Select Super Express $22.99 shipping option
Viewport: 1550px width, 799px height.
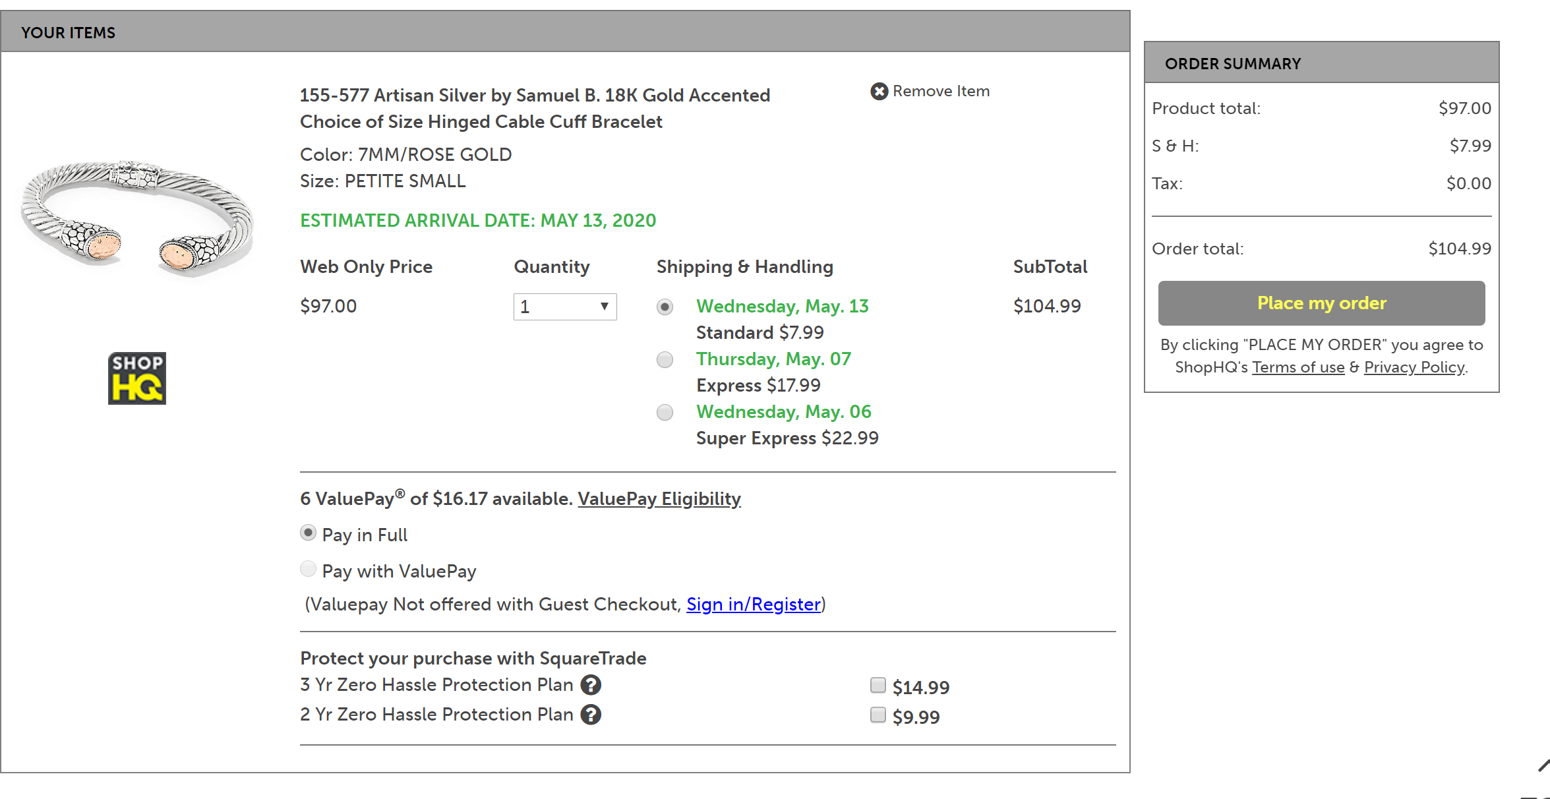pyautogui.click(x=665, y=413)
